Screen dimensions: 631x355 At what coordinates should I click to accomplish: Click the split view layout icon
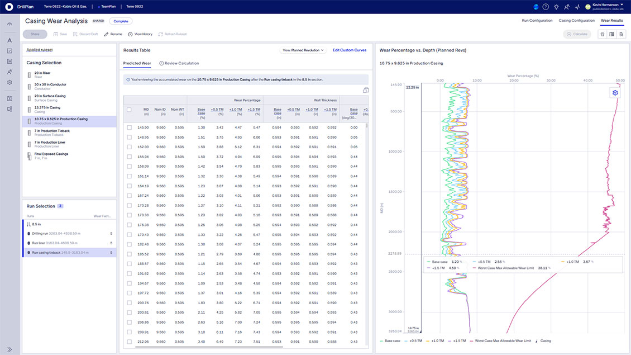(611, 34)
